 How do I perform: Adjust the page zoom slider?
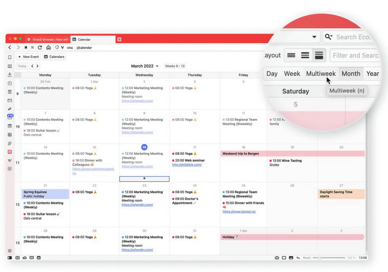(319, 258)
